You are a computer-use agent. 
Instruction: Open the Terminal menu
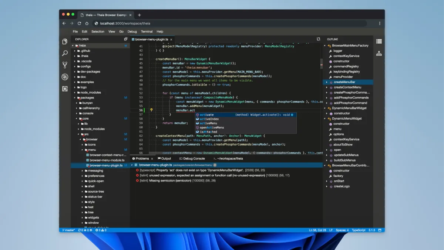147,31
